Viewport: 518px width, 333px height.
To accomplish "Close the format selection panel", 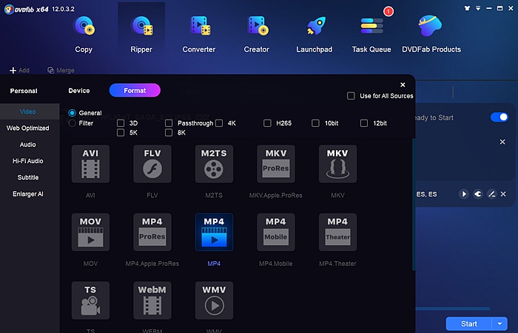I will tap(403, 85).
